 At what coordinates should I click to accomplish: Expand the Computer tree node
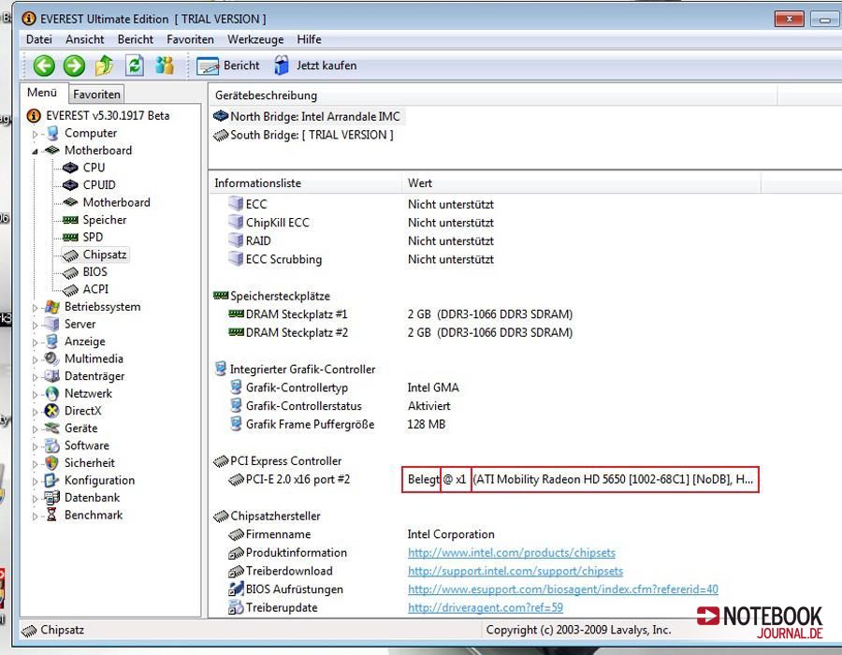click(x=36, y=134)
